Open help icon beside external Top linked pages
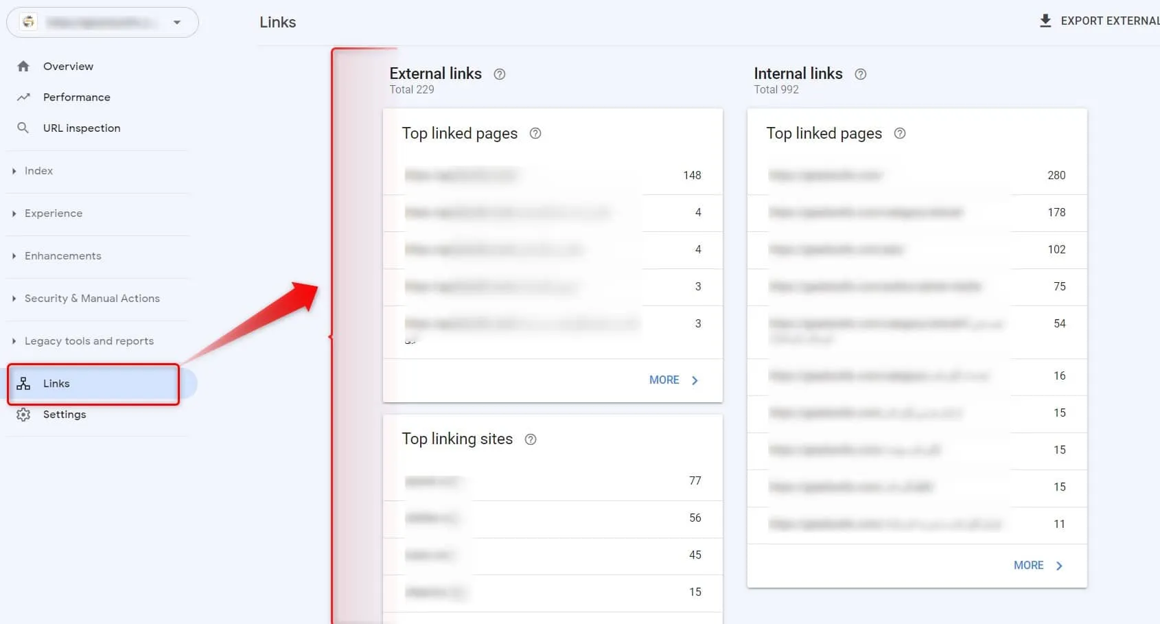The height and width of the screenshot is (624, 1160). [x=535, y=134]
